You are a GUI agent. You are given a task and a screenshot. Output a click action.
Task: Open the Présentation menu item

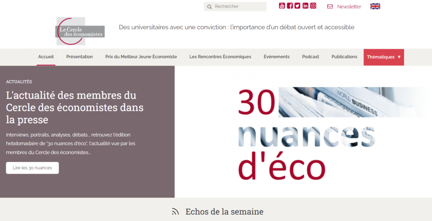[x=79, y=57]
